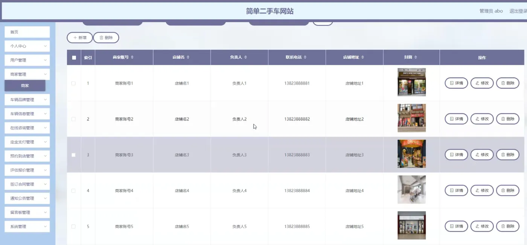
Task: Expand the 留言板管理 menu
Action: tap(27, 213)
